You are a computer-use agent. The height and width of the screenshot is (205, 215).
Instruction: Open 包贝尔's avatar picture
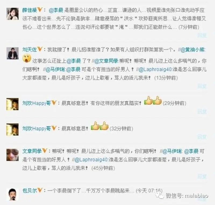click(x=12, y=195)
